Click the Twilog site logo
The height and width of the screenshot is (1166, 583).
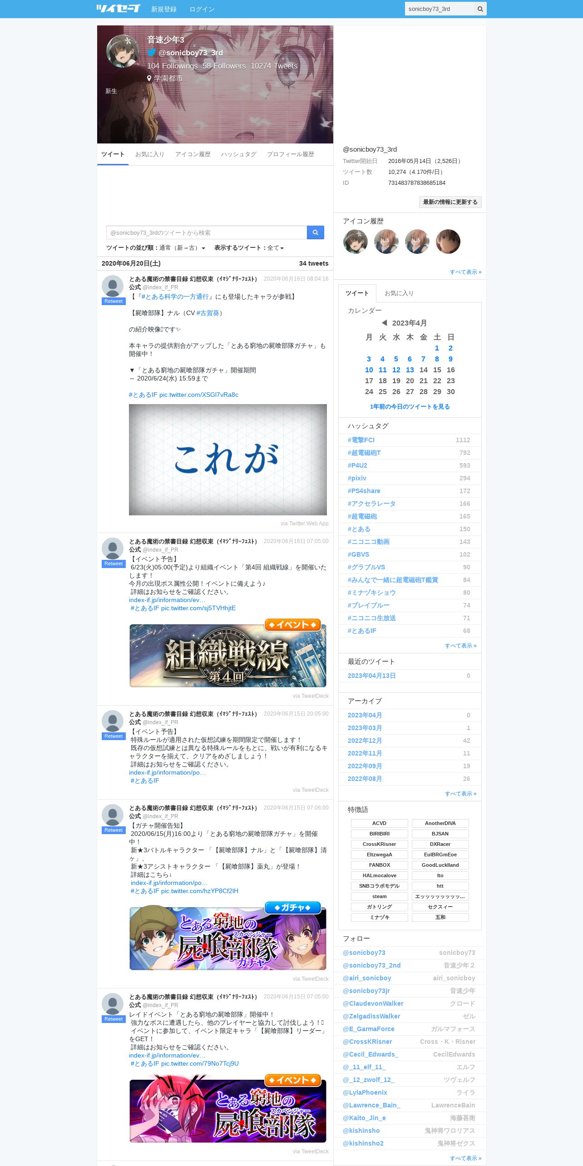click(x=118, y=9)
